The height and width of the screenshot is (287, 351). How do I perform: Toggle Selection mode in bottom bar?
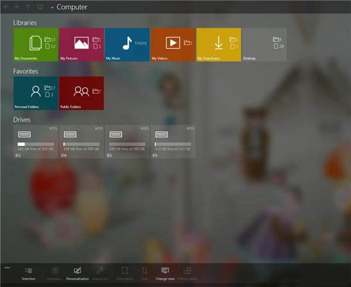coord(28,273)
